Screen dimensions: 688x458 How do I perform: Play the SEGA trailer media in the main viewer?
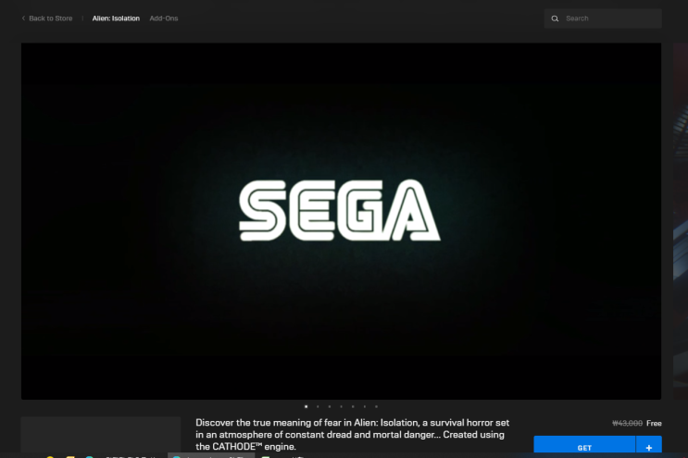tap(341, 221)
